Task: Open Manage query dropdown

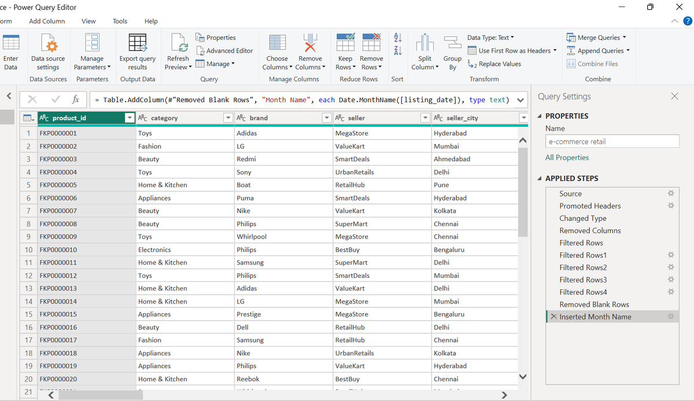Action: point(215,64)
